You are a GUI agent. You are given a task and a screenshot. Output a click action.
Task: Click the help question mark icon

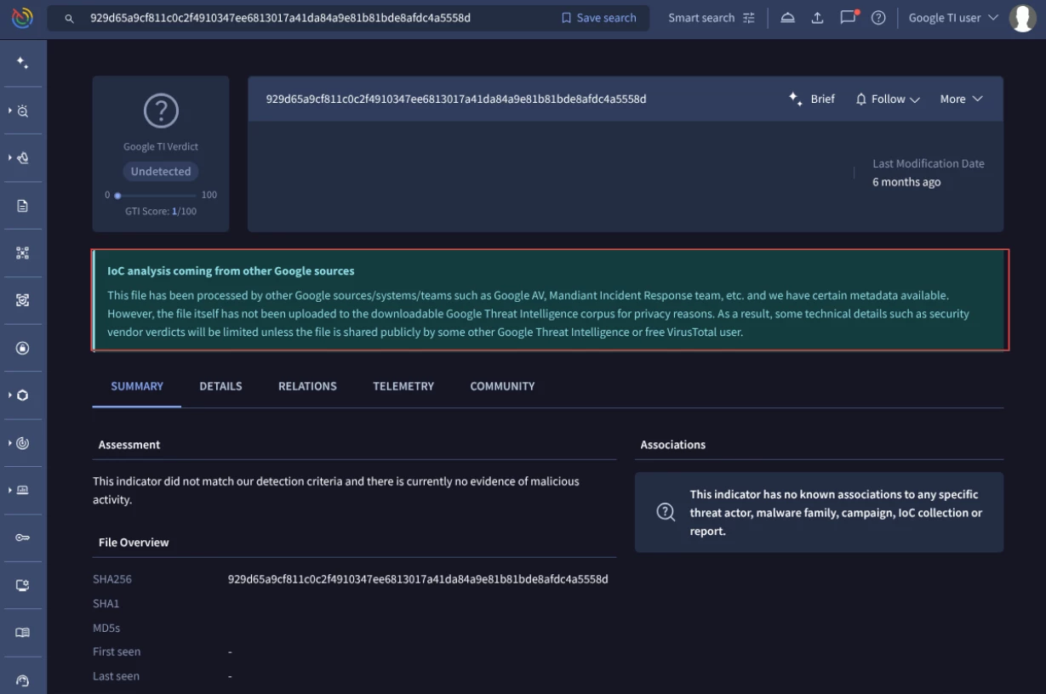[x=879, y=18]
